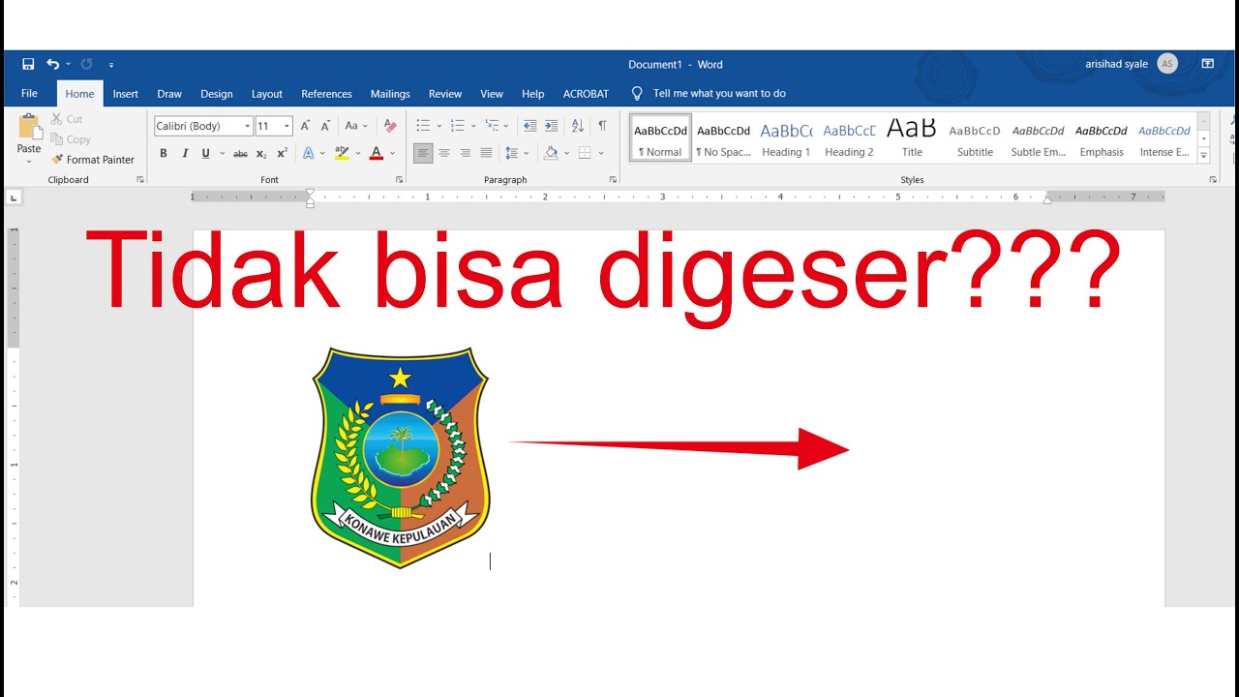Apply the Title style
Viewport: 1239px width, 697px height.
click(912, 138)
